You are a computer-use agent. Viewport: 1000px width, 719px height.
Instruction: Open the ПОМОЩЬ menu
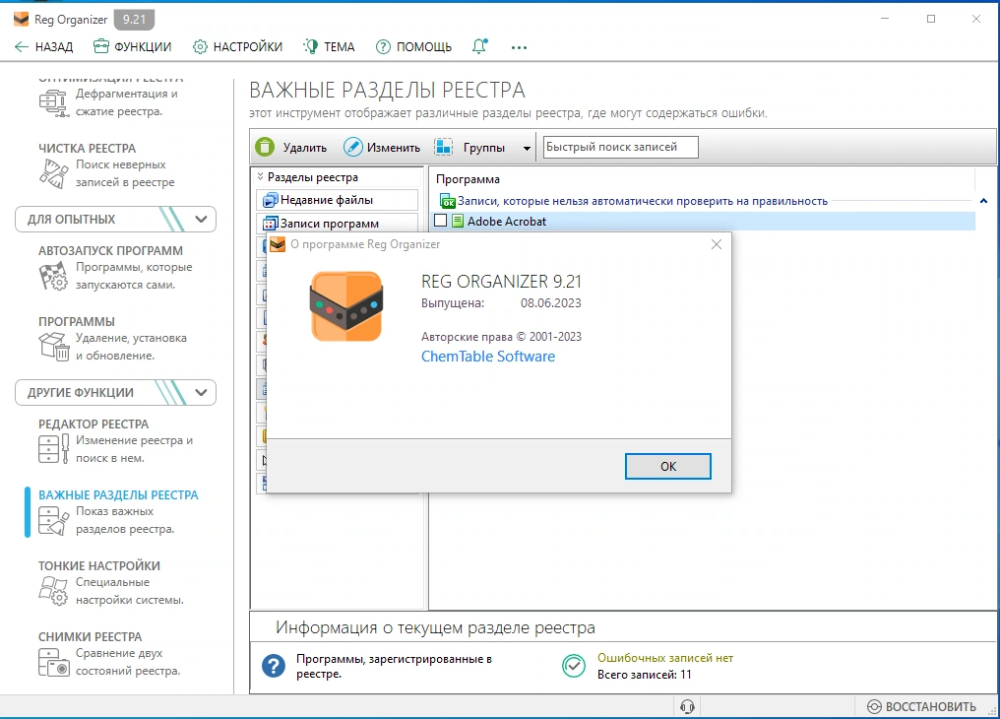click(413, 46)
